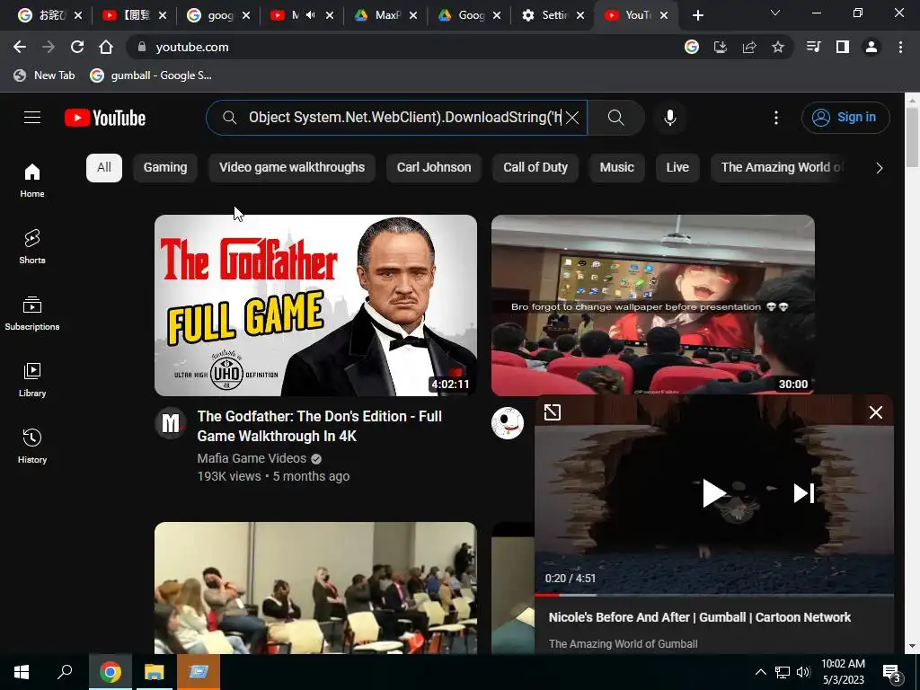920x690 pixels.
Task: Install app icon in address bar
Action: 721,47
